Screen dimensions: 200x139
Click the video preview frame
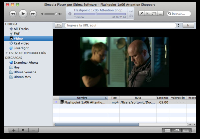125,62
